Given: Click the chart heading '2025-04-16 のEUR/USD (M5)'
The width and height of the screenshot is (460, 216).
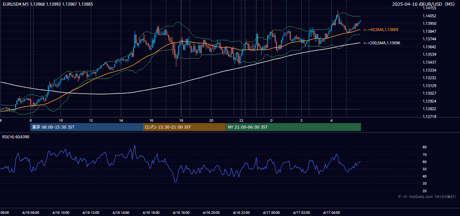Looking at the screenshot, I should [424, 4].
